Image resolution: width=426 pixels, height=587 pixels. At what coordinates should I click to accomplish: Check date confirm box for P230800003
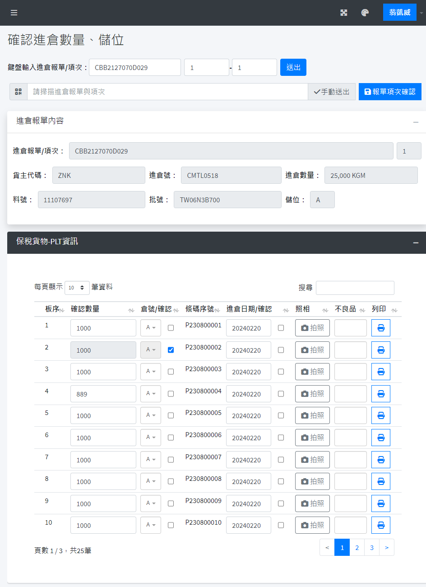(x=281, y=372)
